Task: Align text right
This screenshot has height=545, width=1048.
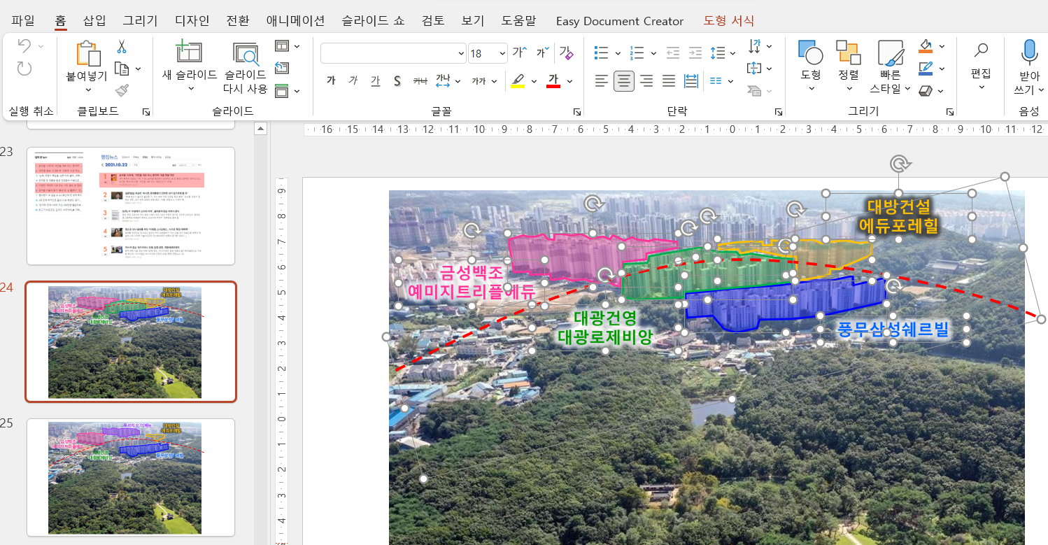Action: (x=646, y=81)
